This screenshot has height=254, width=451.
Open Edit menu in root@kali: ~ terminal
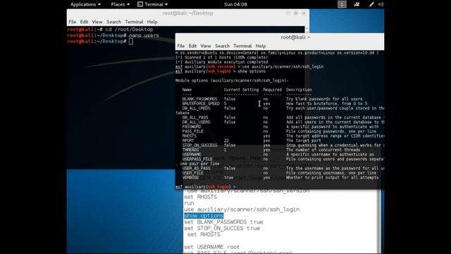pos(192,46)
